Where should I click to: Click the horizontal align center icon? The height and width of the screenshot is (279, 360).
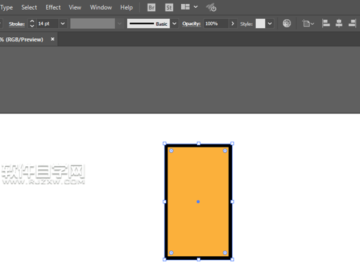coord(339,23)
